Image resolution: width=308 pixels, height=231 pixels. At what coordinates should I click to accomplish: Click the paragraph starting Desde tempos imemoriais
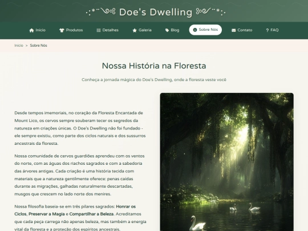[80, 128]
